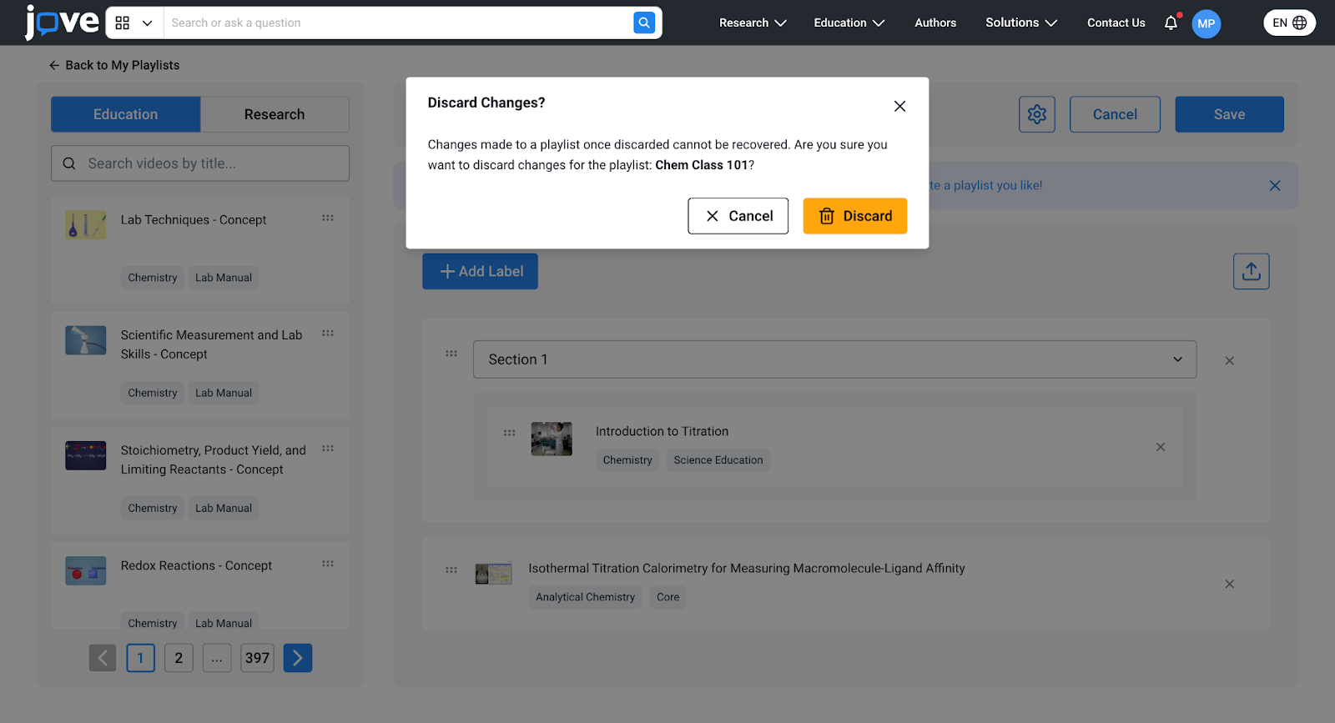Click the Add Label button
Viewport: 1335px width, 723px height.
[x=481, y=271]
